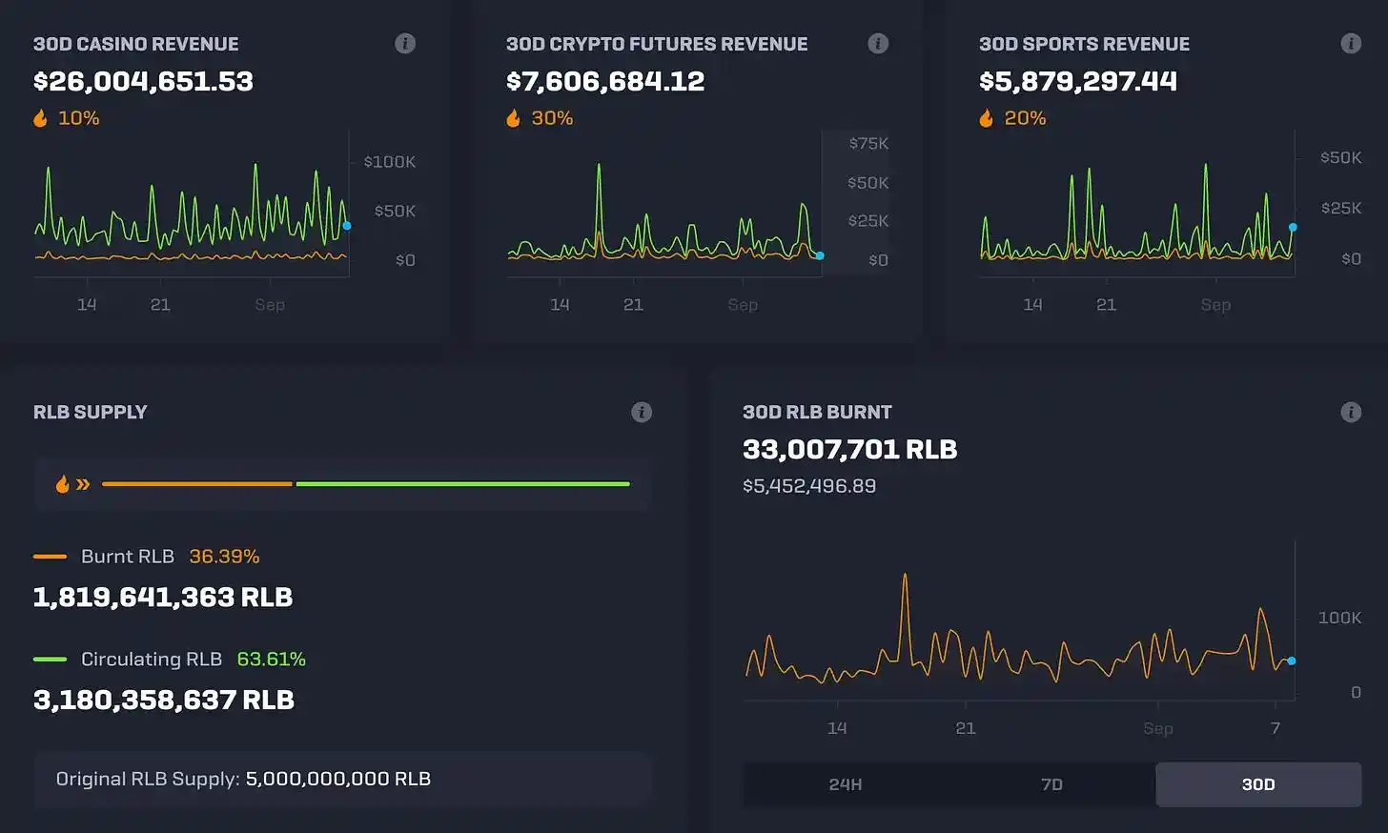Click the flame icon beside sports 20%
The height and width of the screenshot is (833, 1388).
click(986, 118)
